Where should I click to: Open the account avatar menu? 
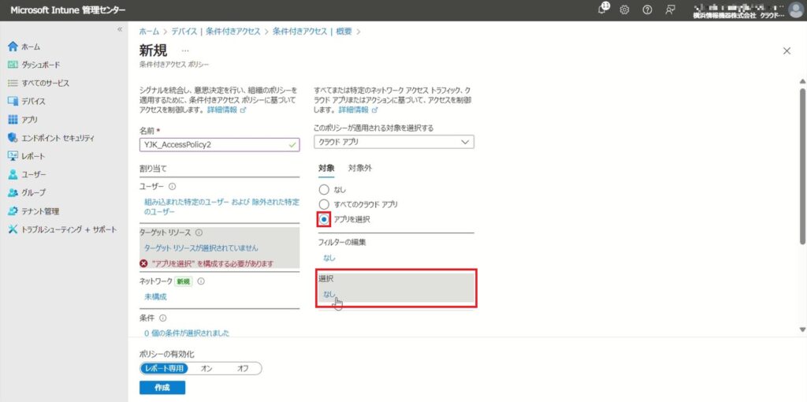(796, 9)
